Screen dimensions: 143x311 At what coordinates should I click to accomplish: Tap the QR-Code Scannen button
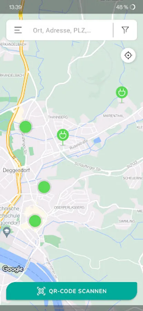pos(72,291)
